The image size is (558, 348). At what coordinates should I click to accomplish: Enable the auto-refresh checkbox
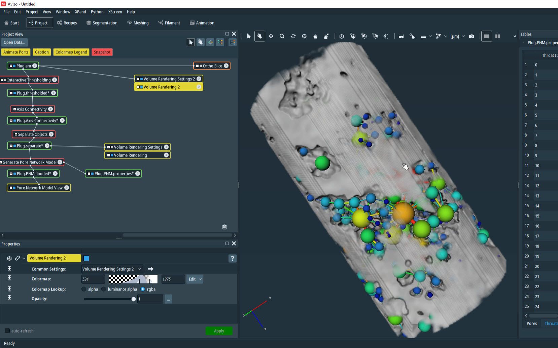pos(7,331)
